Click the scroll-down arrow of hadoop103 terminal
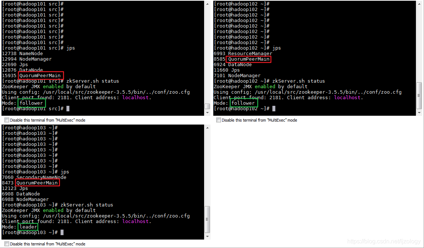424x248 pixels. [x=207, y=236]
